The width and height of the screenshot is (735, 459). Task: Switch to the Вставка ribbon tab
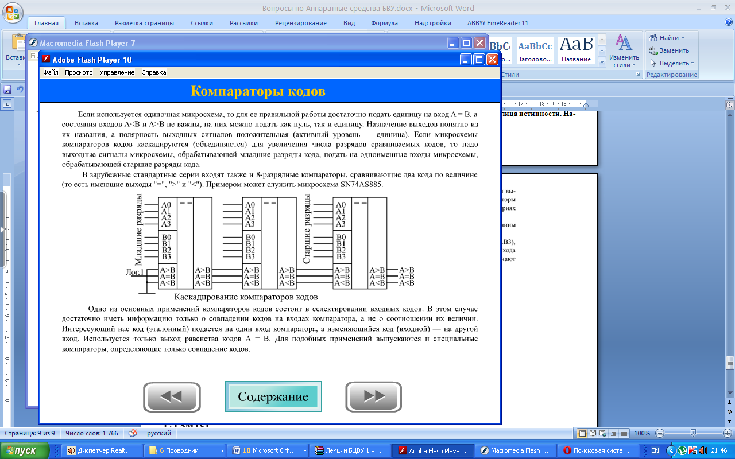(86, 23)
